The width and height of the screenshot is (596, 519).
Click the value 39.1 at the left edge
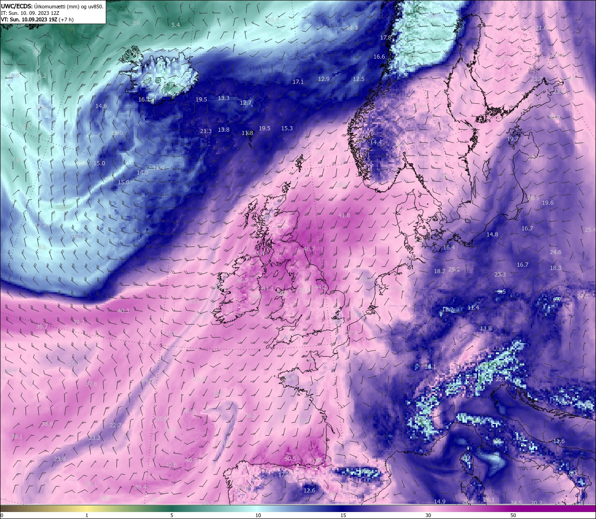(17, 437)
